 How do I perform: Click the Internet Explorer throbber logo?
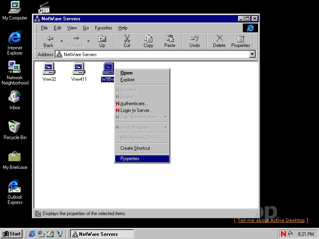(250, 28)
